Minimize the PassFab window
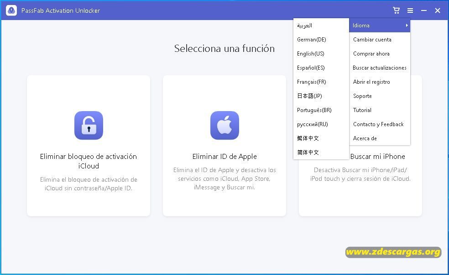 (x=424, y=10)
